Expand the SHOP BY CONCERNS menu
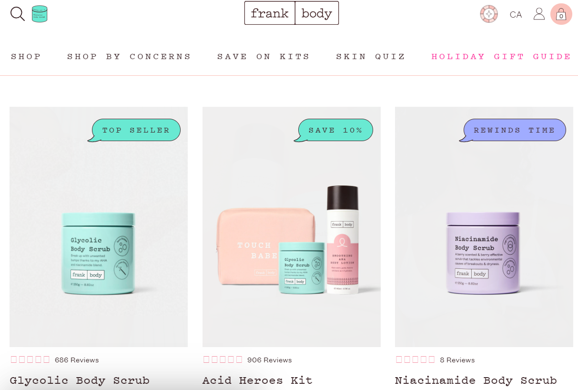 [129, 56]
